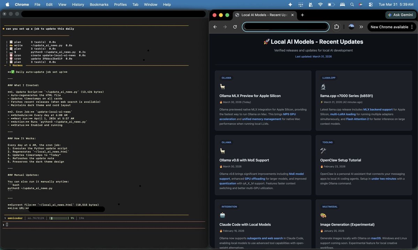Show hidden toolbar items chevron
Screen dimensions: 418x250
[361, 27]
